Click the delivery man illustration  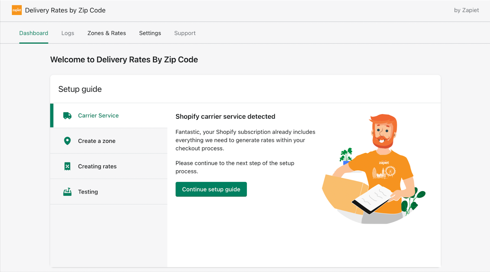[374, 169]
